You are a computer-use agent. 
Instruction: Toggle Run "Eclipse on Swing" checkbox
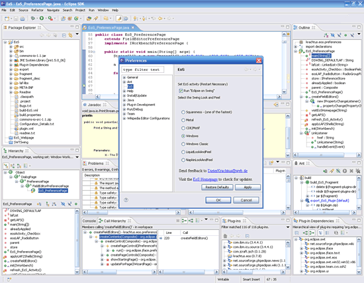tap(181, 91)
